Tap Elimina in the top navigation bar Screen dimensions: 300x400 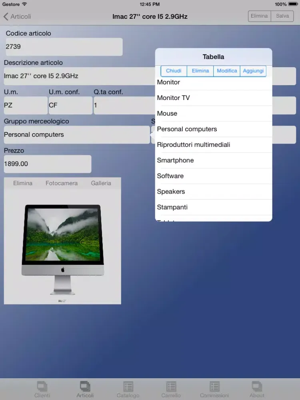click(x=260, y=16)
